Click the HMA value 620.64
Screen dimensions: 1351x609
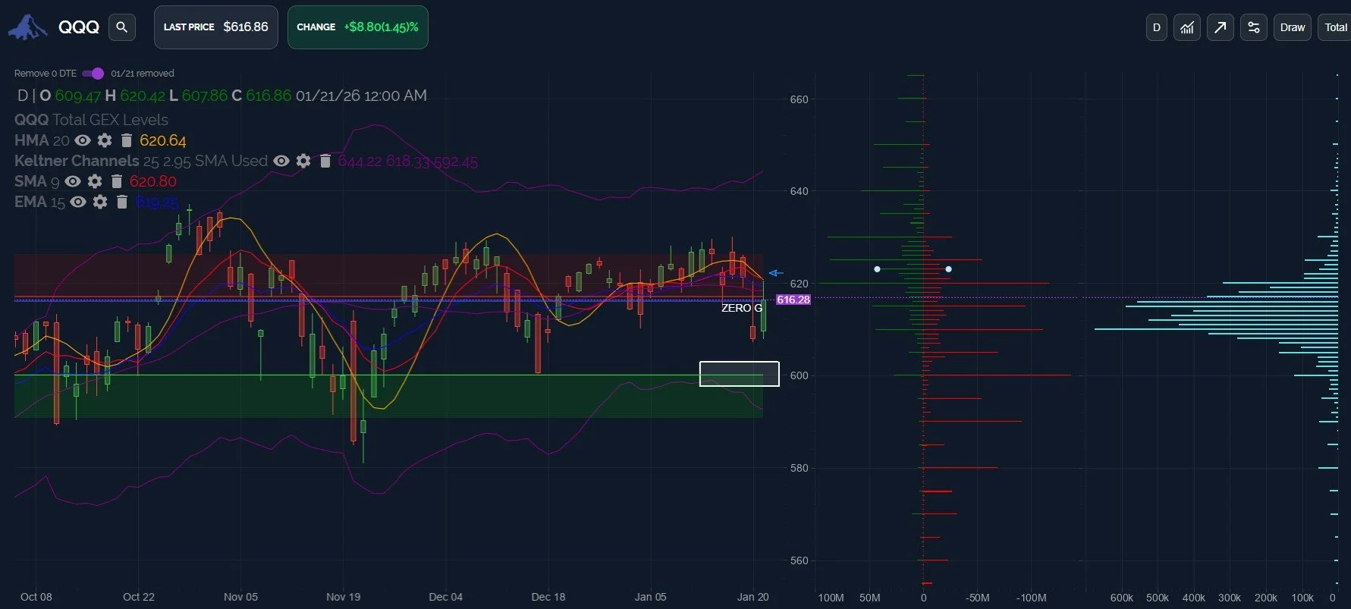(x=163, y=140)
